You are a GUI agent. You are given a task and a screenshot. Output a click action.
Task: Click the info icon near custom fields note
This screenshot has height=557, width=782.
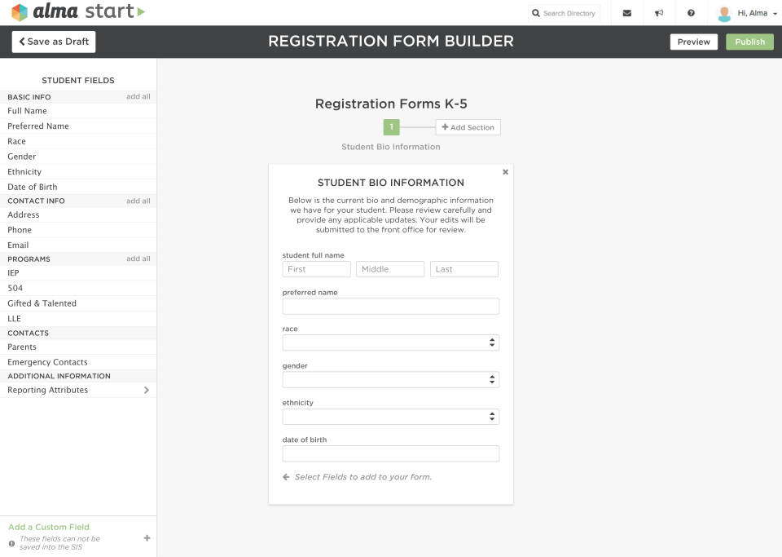click(11, 543)
